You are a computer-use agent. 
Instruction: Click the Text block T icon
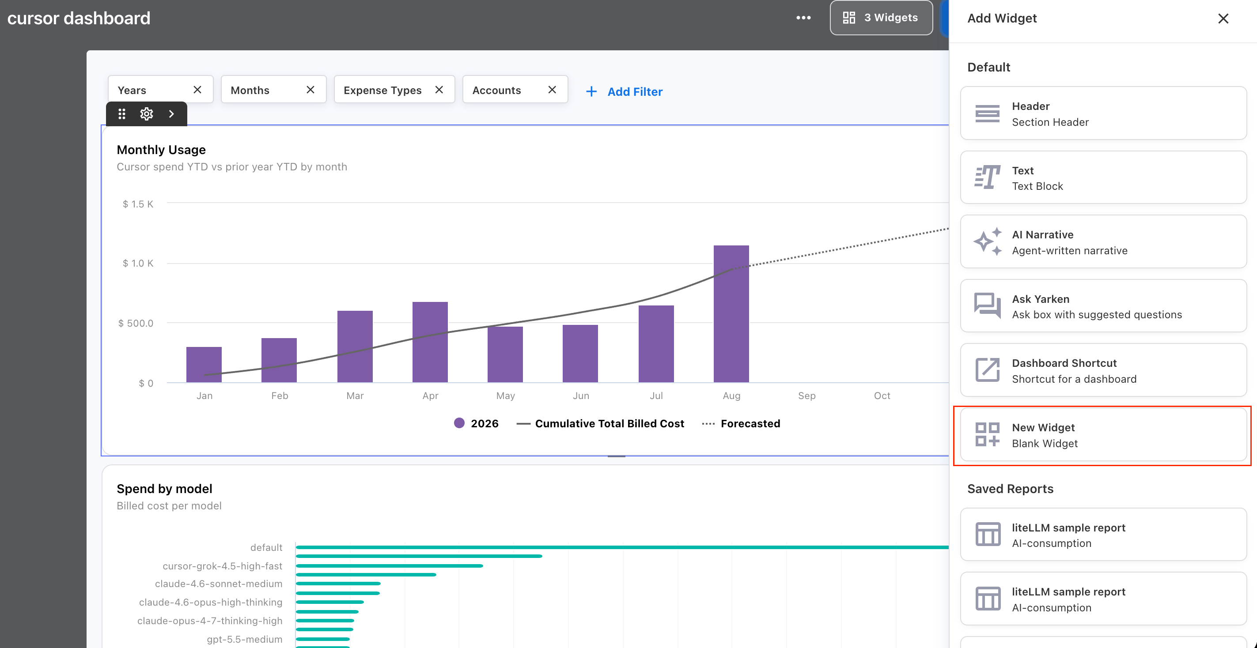click(x=987, y=177)
